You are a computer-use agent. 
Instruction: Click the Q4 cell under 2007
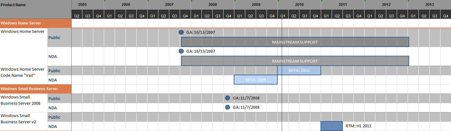pos(185,14)
